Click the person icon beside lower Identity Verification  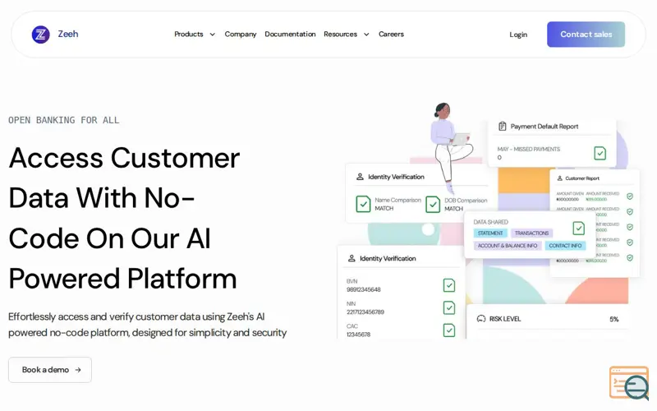pyautogui.click(x=351, y=258)
